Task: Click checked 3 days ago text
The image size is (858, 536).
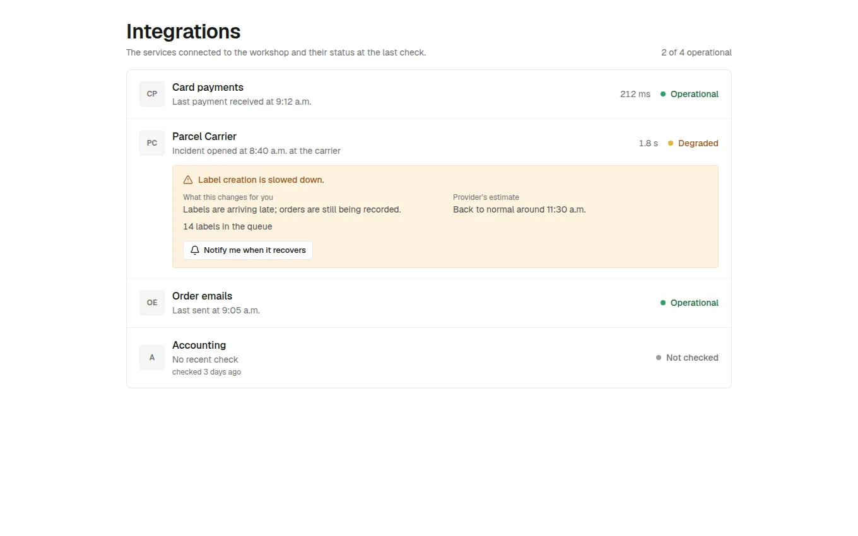Action: click(206, 372)
